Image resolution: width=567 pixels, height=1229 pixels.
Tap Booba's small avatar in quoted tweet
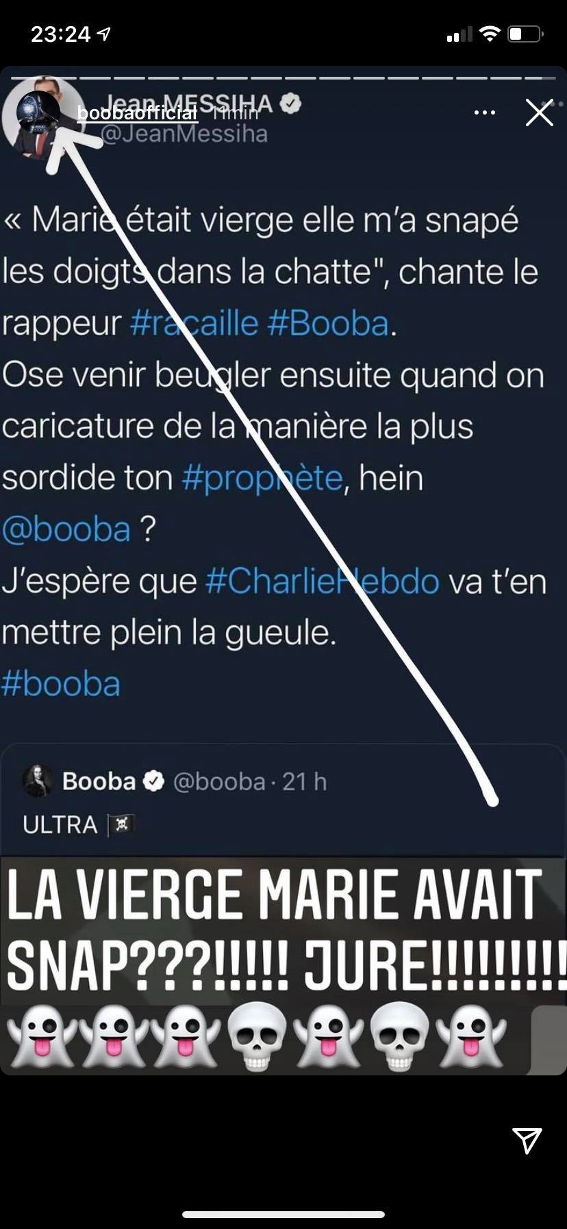click(x=38, y=780)
